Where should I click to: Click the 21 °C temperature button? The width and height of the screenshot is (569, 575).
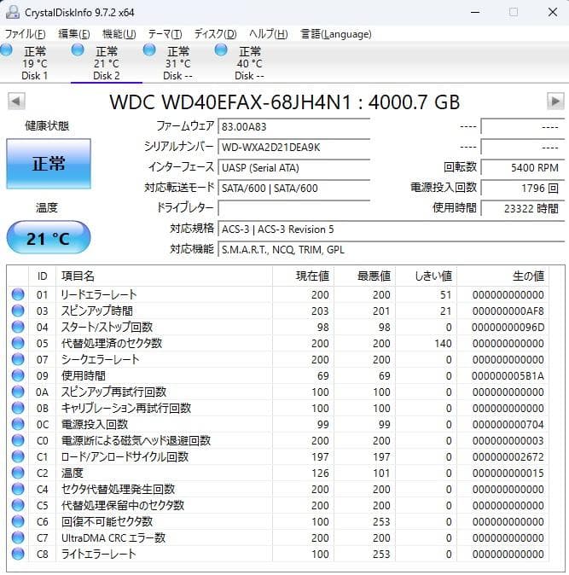coord(49,238)
